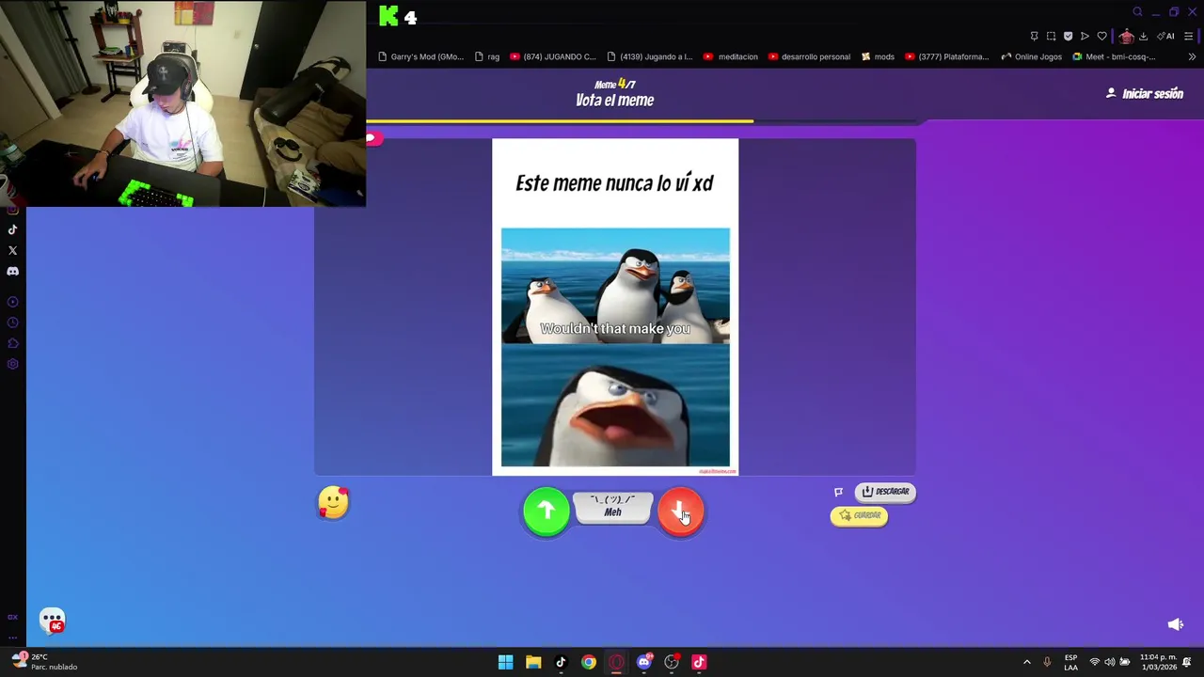The image size is (1204, 677).
Task: Open the (4139) Jugando a l... bookmark
Action: click(x=650, y=56)
